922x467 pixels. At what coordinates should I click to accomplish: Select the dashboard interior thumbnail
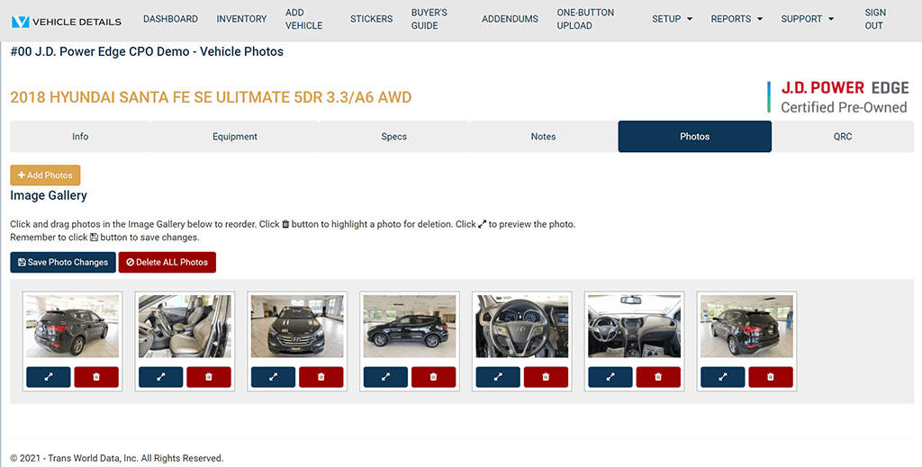[x=635, y=326]
